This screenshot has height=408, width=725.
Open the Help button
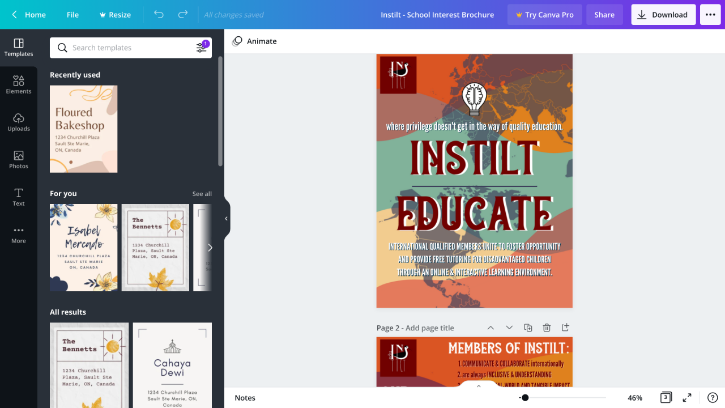tap(713, 398)
